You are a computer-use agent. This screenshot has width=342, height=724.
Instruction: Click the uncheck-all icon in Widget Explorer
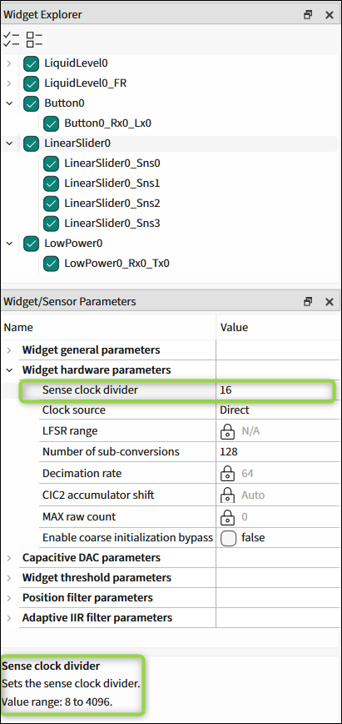34,39
